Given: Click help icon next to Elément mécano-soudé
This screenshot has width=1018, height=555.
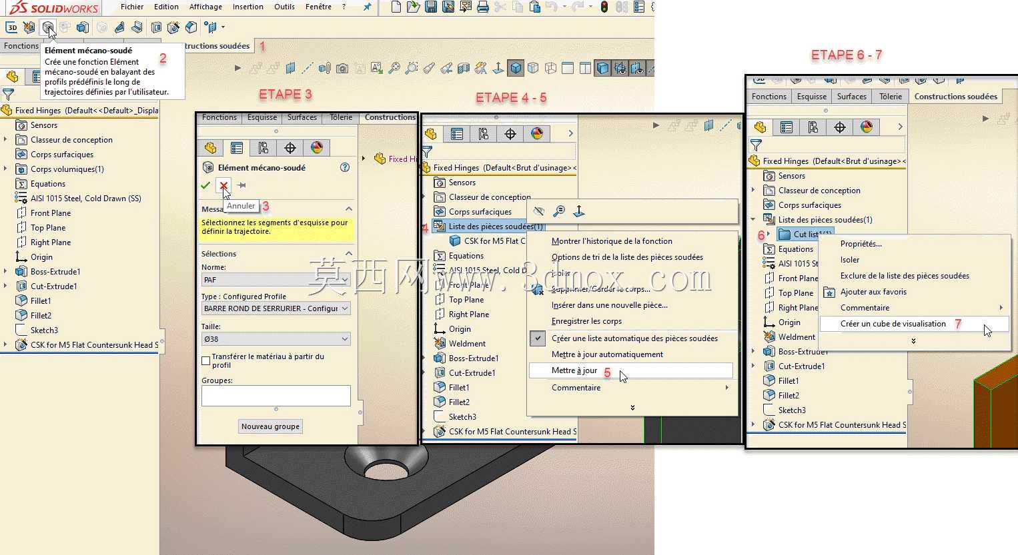Looking at the screenshot, I should pyautogui.click(x=345, y=168).
